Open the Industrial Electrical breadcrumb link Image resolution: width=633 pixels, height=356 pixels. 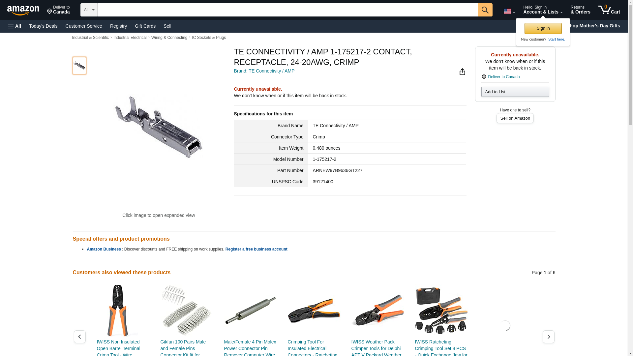coord(130,38)
